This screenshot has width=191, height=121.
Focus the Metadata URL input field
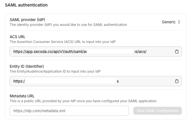pyautogui.click(x=69, y=111)
